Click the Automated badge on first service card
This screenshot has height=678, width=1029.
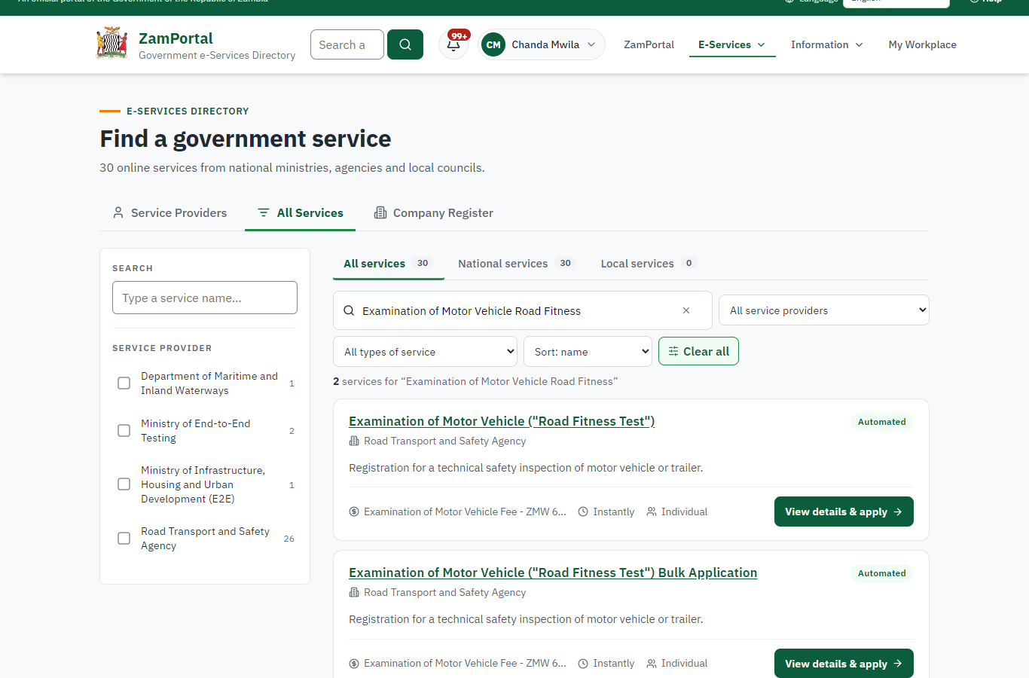(x=882, y=422)
